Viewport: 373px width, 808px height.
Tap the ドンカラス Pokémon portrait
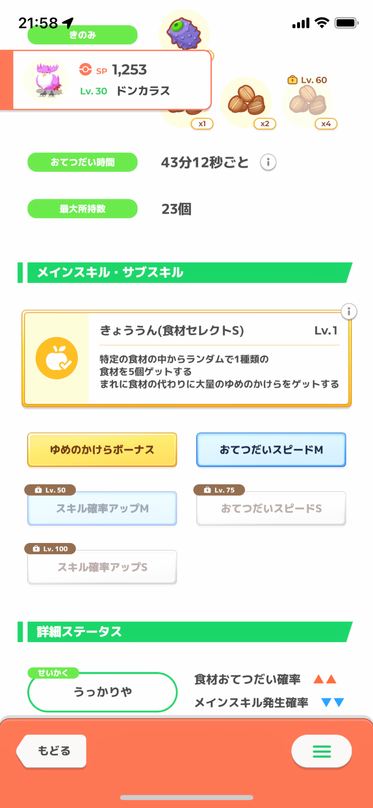click(x=47, y=80)
